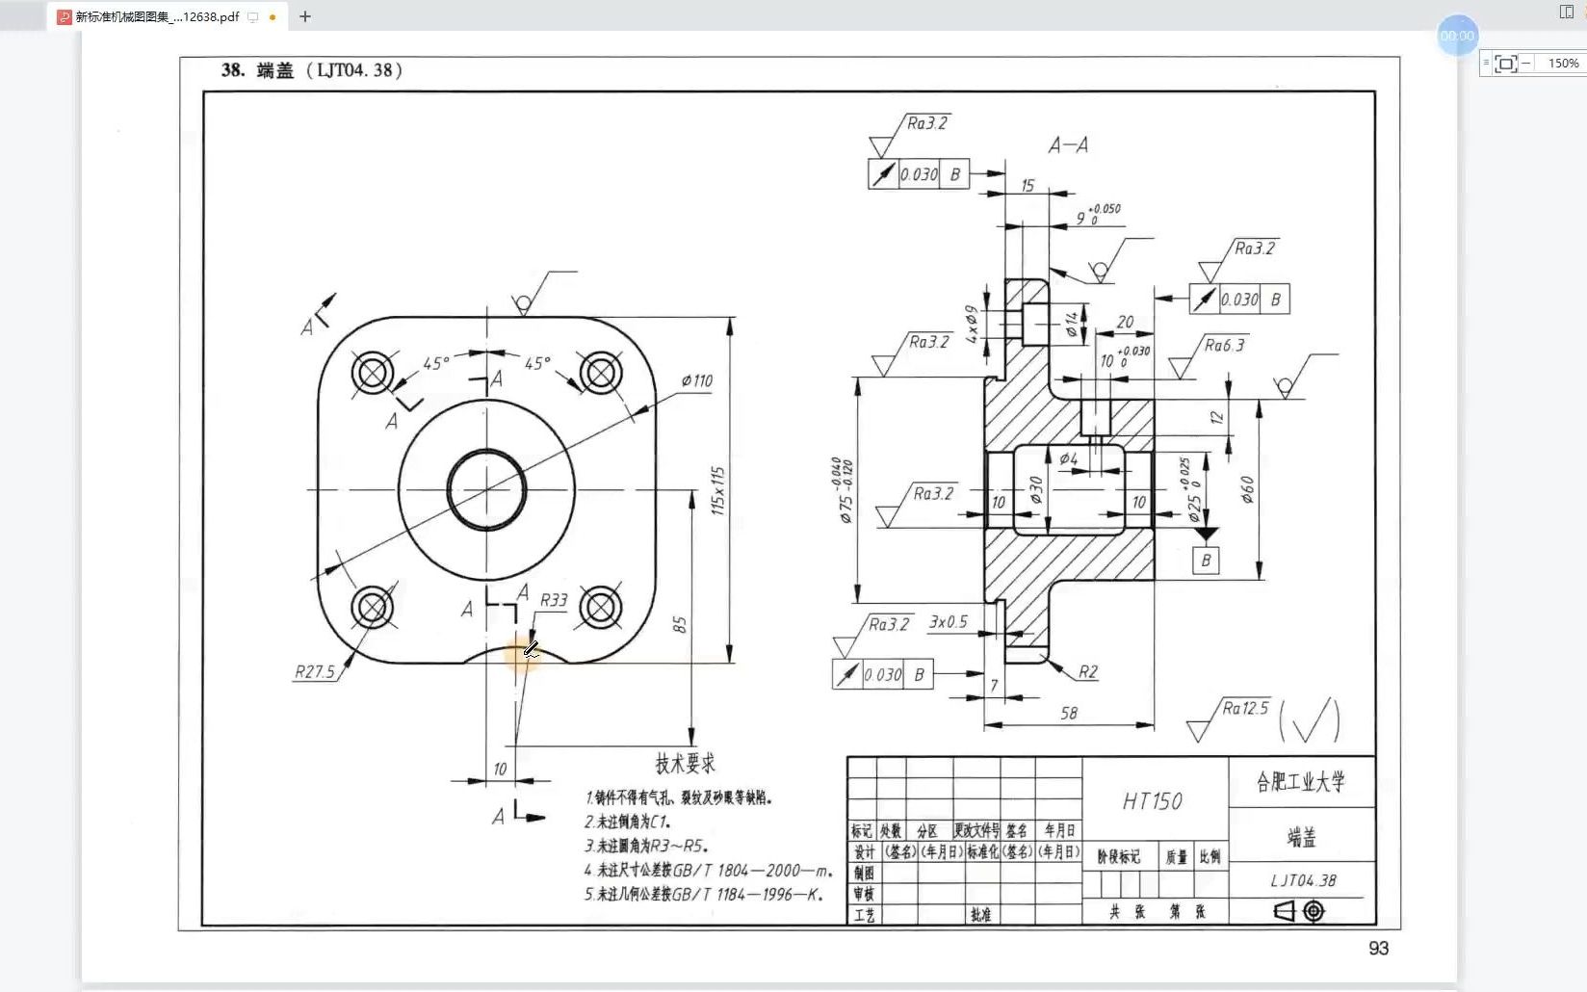Click the fit-to-page icon in the zoom toolbar
Screen dimensions: 1587x992
tap(1506, 64)
